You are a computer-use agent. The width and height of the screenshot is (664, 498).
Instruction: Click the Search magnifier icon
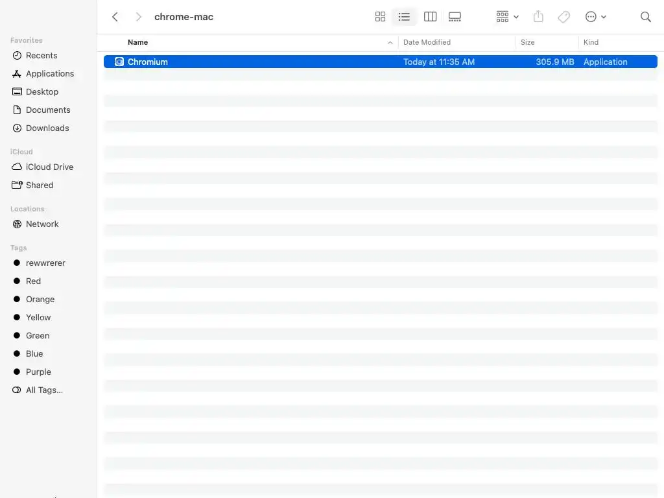point(645,17)
